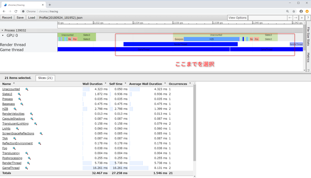The width and height of the screenshot is (311, 178).
Task: Open the Slices (21) tab
Action: [x=45, y=78]
